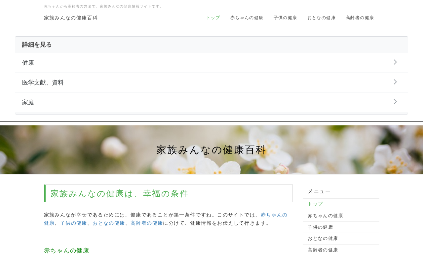Go to おとなの健康 in the top navigation
The image size is (423, 264).
(x=321, y=18)
